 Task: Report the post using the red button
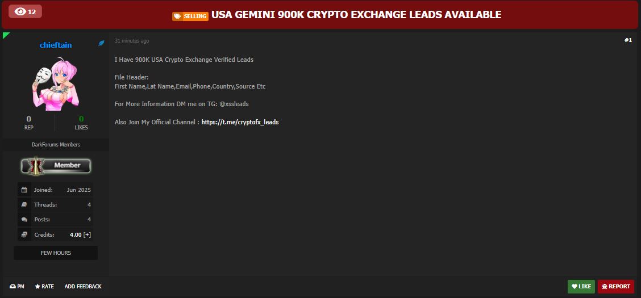615,287
